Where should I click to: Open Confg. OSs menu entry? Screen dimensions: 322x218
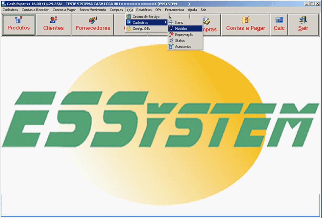(141, 29)
